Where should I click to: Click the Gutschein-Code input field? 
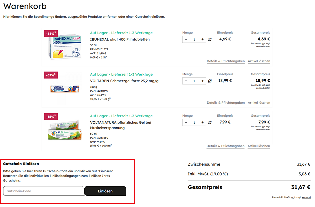pyautogui.click(x=44, y=191)
